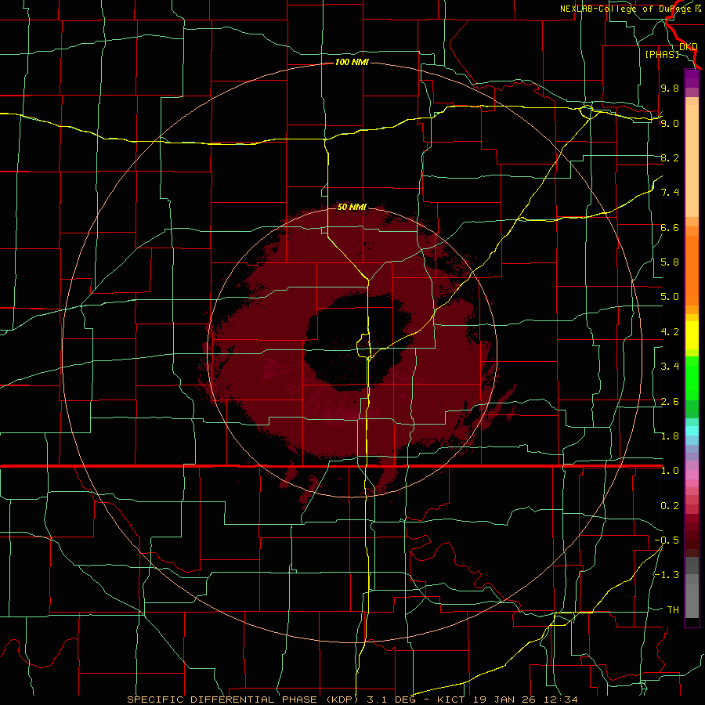
Task: Click the 50 NMI range ring label
Action: pos(352,208)
